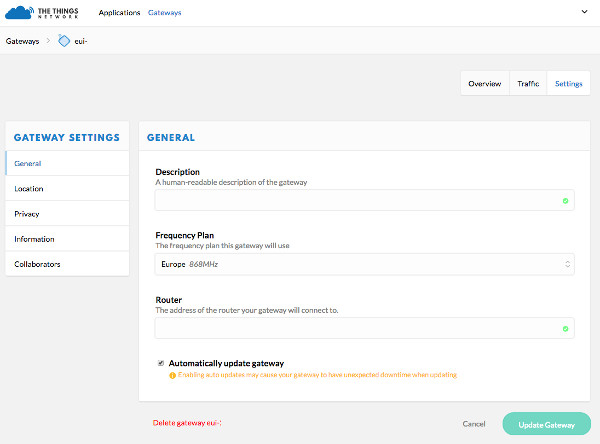600x444 pixels.
Task: Click green checkmark in Router field
Action: pos(566,329)
